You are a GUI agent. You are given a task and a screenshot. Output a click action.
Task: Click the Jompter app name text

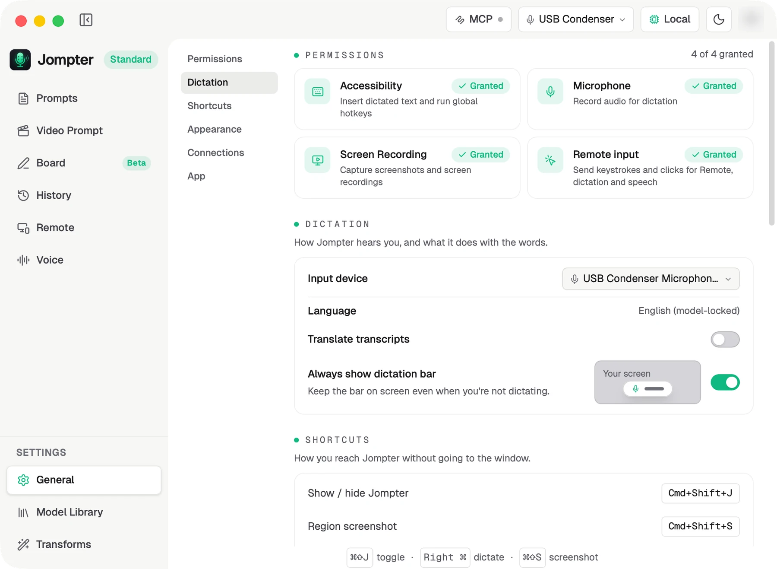(x=66, y=60)
